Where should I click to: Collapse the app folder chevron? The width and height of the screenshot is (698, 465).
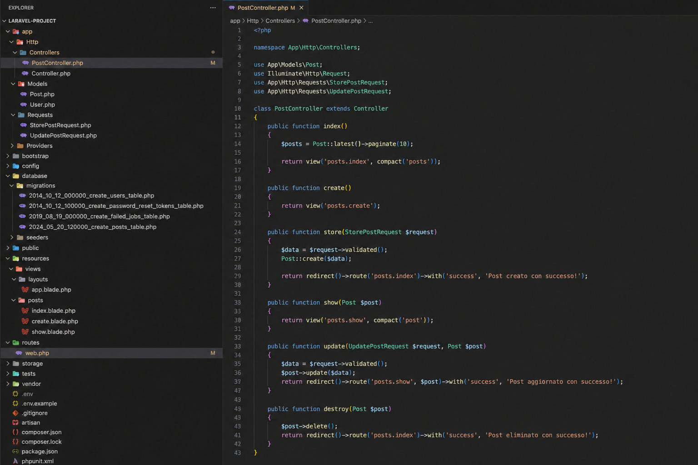pyautogui.click(x=8, y=31)
